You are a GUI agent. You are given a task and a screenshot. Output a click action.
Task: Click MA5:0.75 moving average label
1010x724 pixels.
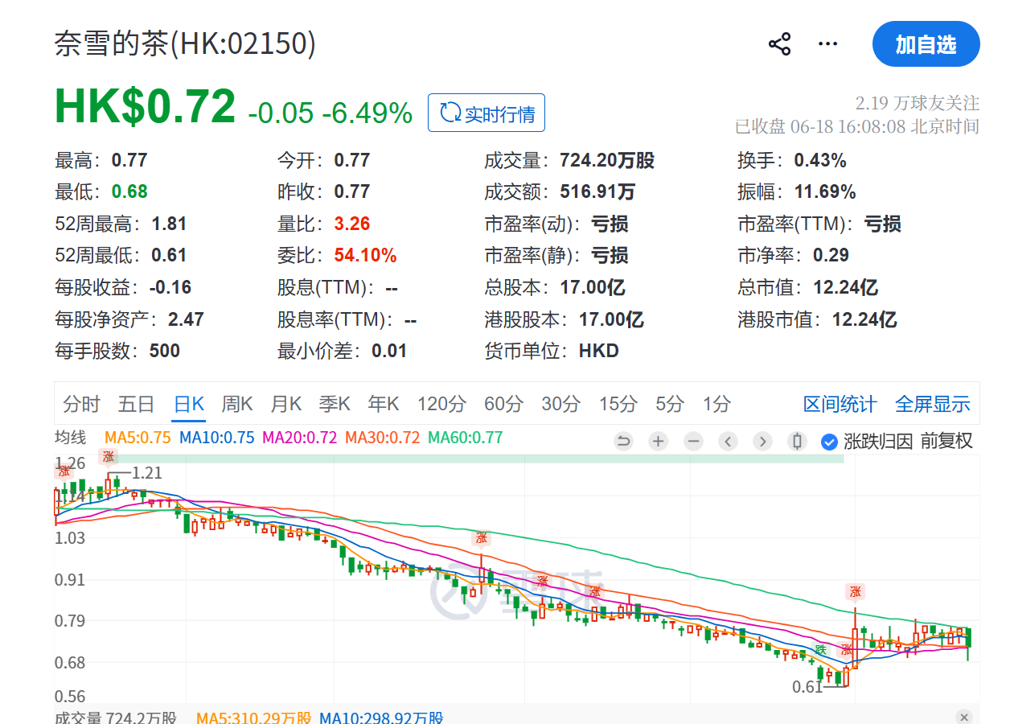138,438
